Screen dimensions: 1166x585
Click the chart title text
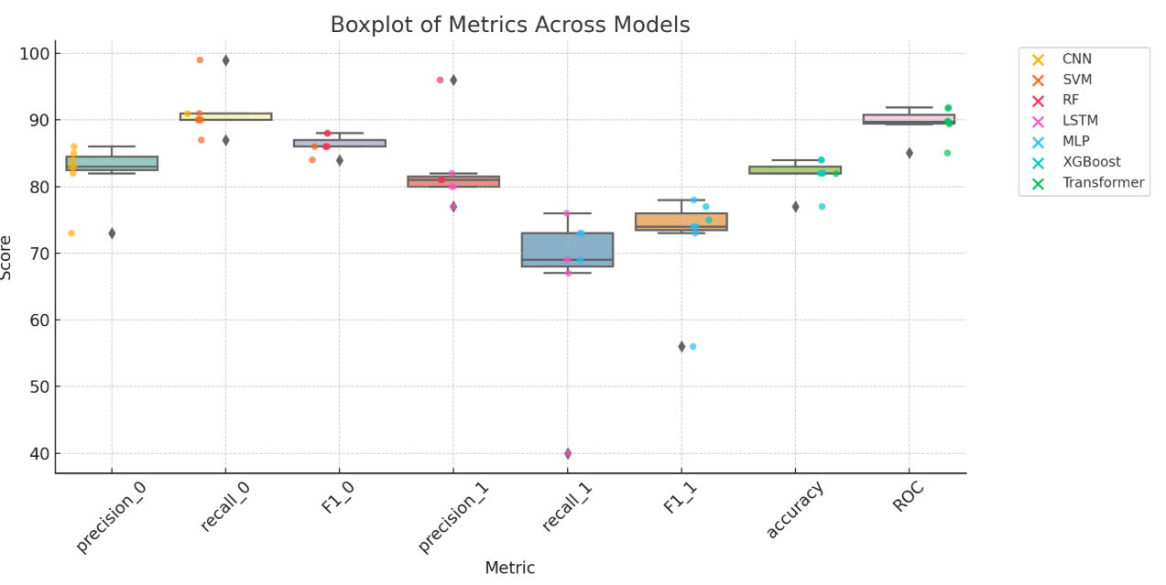[x=510, y=25]
